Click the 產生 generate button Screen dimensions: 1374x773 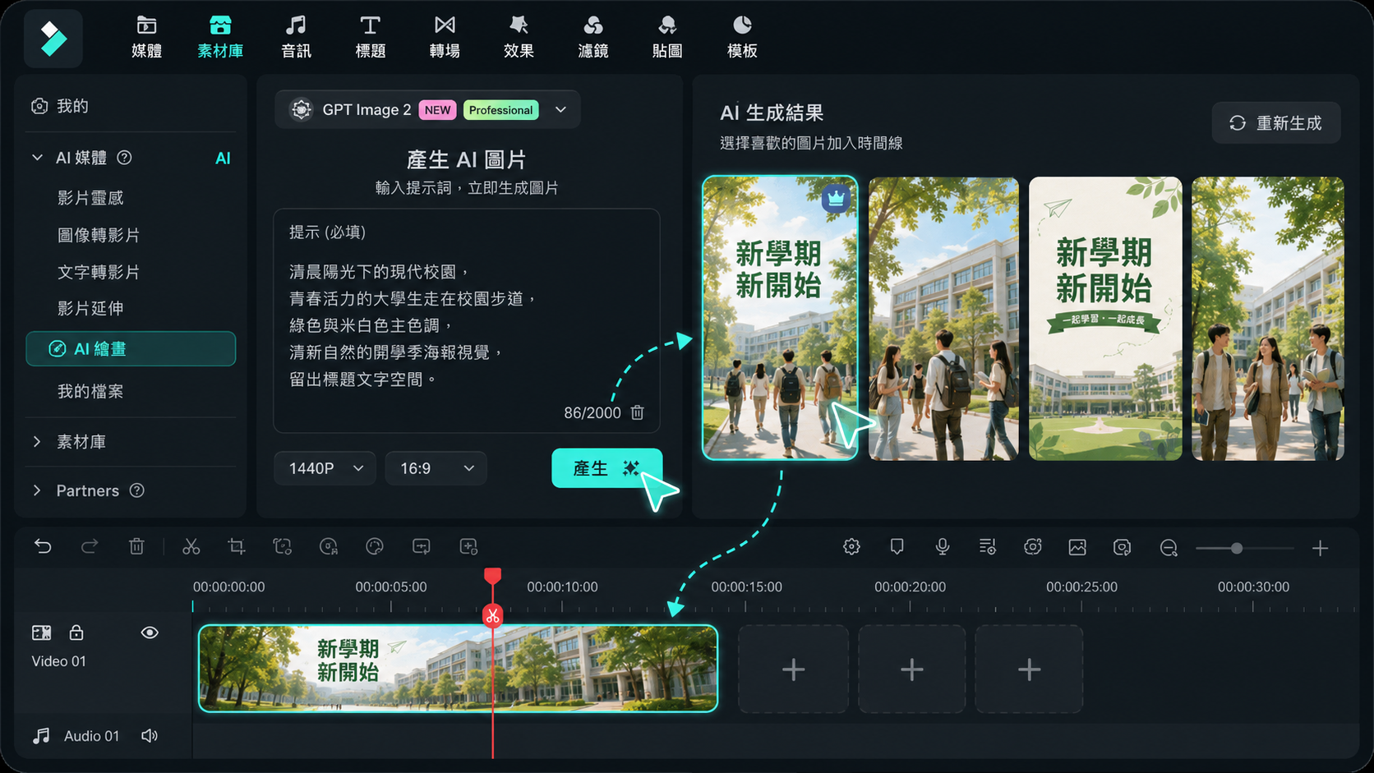606,468
